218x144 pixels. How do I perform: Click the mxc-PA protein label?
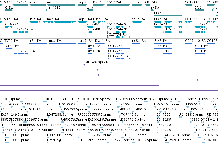(x=55, y=40)
